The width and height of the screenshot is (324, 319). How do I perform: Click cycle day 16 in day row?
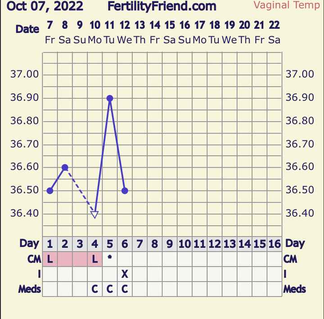pyautogui.click(x=274, y=244)
